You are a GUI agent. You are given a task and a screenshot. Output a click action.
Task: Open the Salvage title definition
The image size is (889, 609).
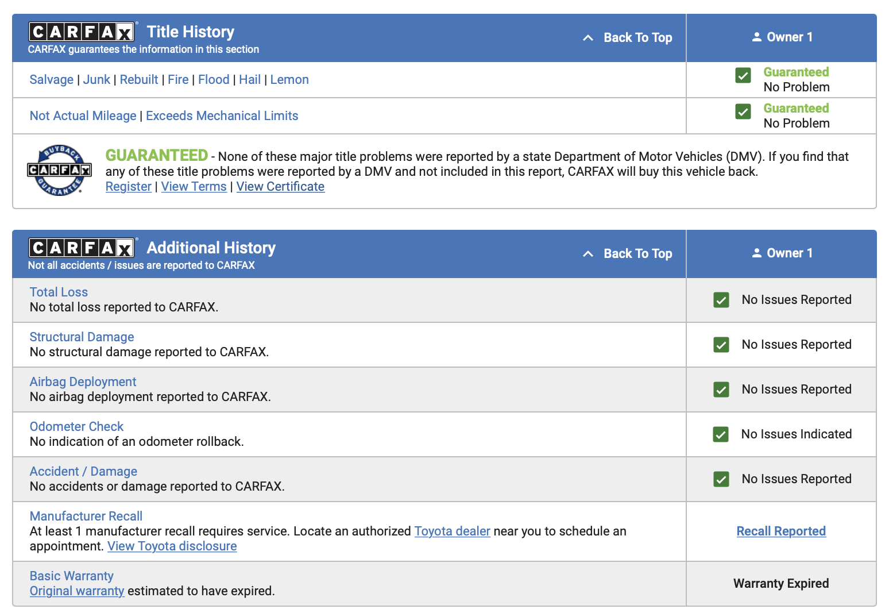[x=52, y=80]
